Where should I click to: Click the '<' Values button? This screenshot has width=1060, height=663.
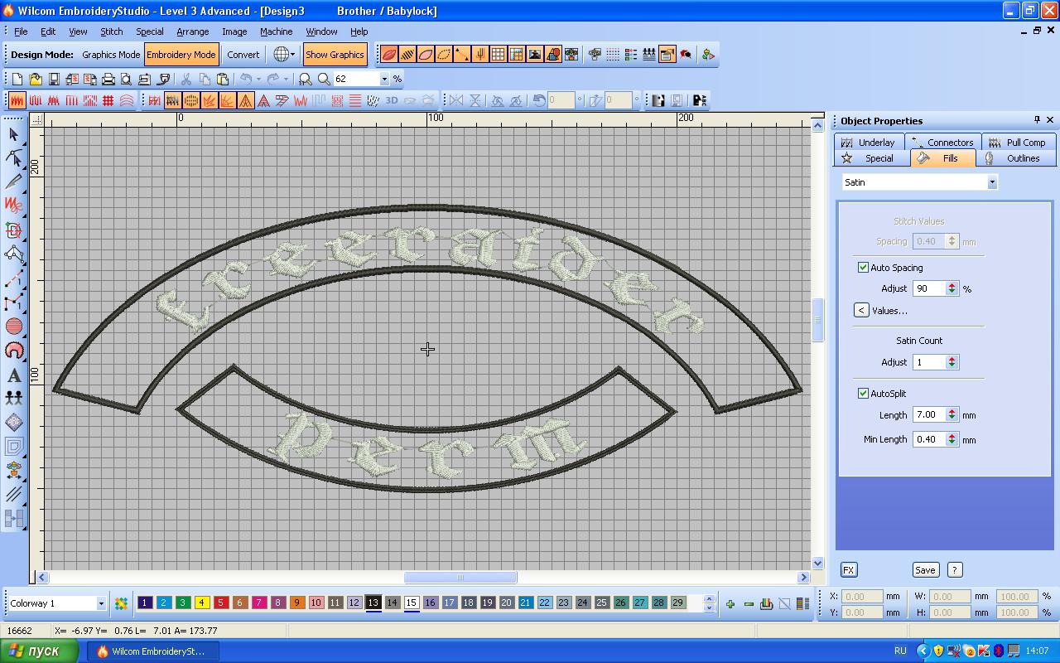861,310
